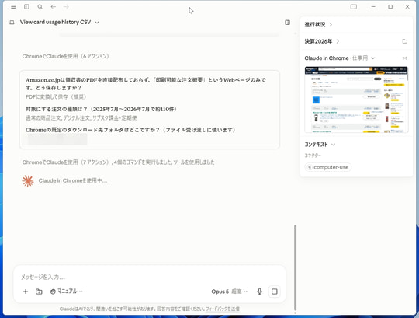Go back with the left arrow
The image size is (419, 318).
click(54, 7)
